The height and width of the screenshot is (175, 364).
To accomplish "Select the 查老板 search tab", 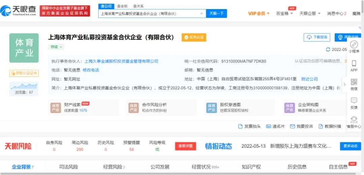I will pyautogui.click(x=122, y=6).
